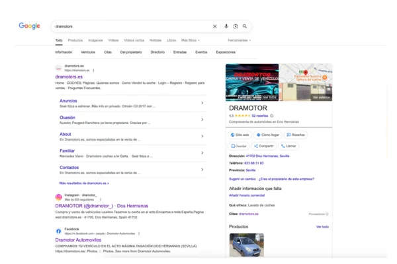The image size is (397, 264).
Task: Select the Eventos filter chip
Action: [x=201, y=52]
